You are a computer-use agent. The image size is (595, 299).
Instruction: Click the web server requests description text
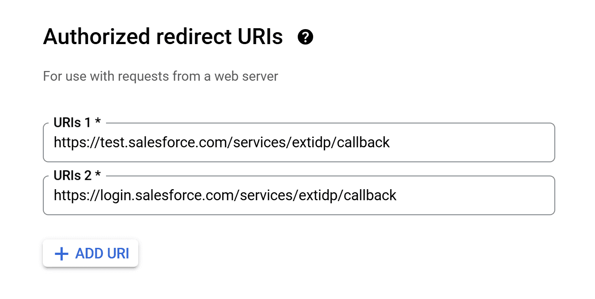pos(161,76)
